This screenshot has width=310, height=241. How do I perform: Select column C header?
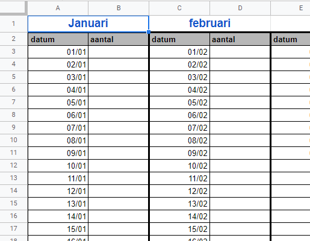179,8
